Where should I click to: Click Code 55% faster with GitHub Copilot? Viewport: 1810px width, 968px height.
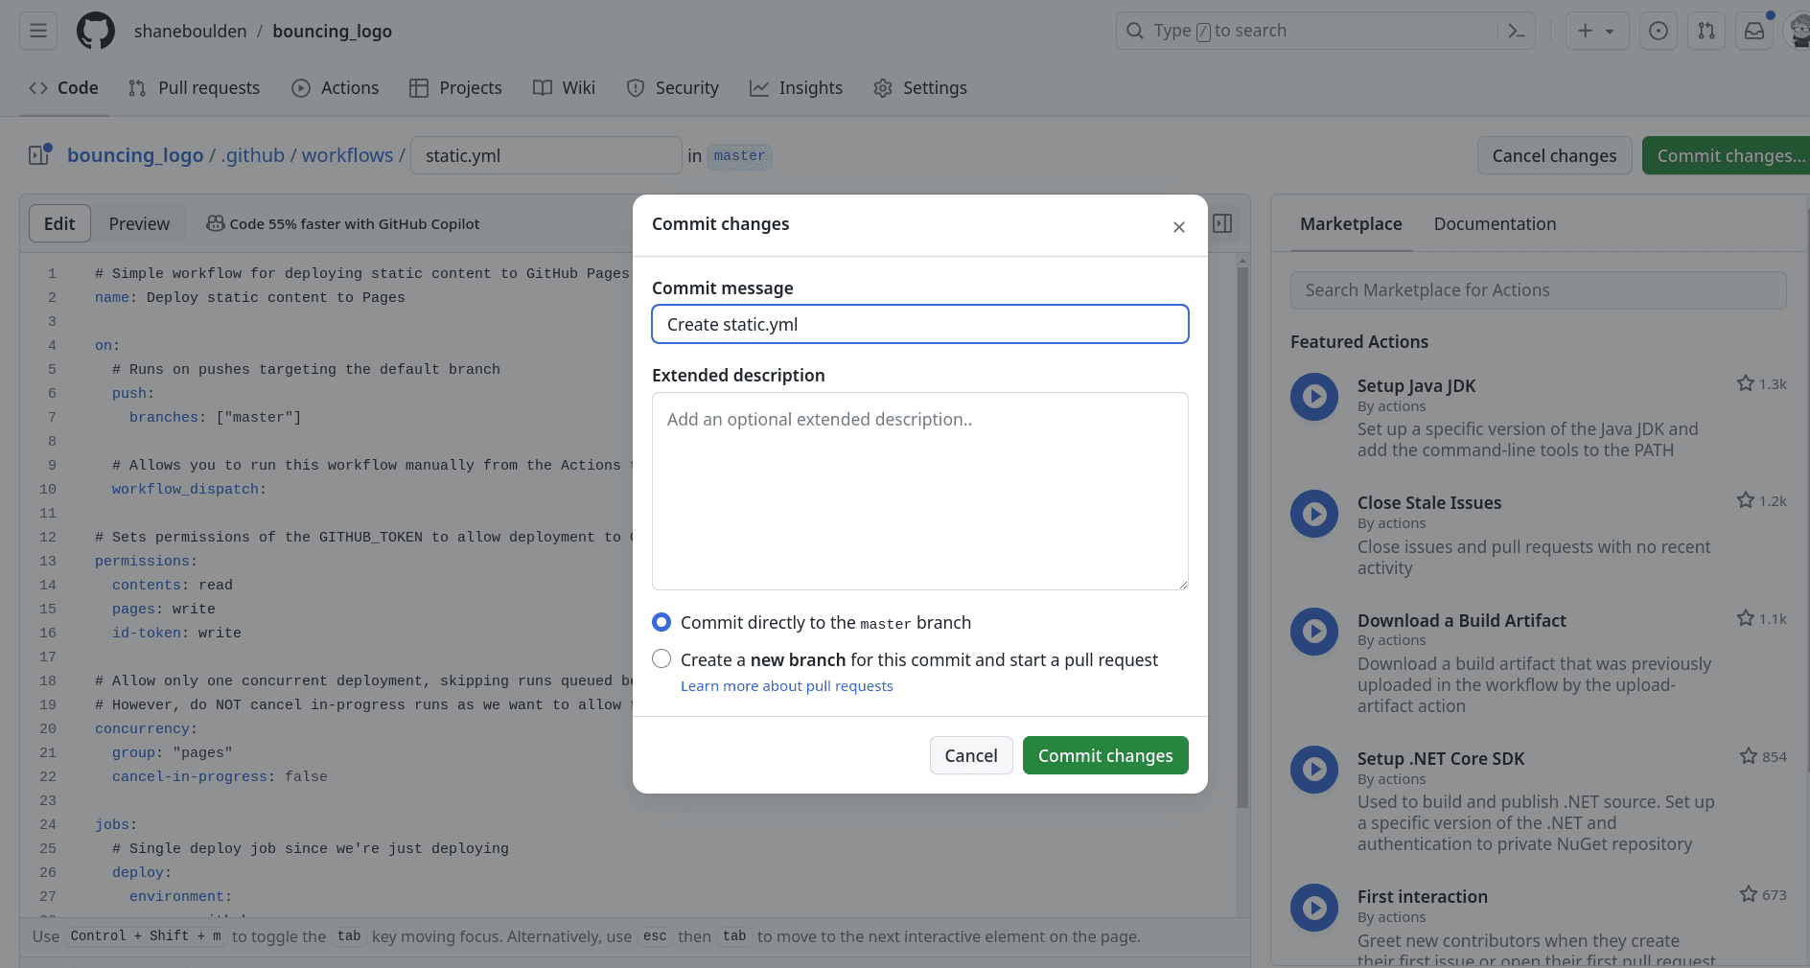click(x=355, y=223)
